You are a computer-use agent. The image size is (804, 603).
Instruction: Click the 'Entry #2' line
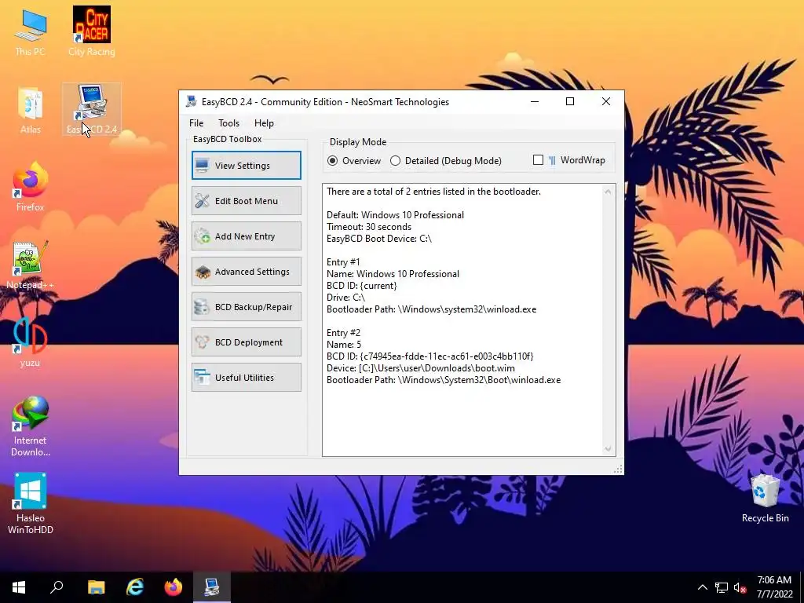point(343,333)
